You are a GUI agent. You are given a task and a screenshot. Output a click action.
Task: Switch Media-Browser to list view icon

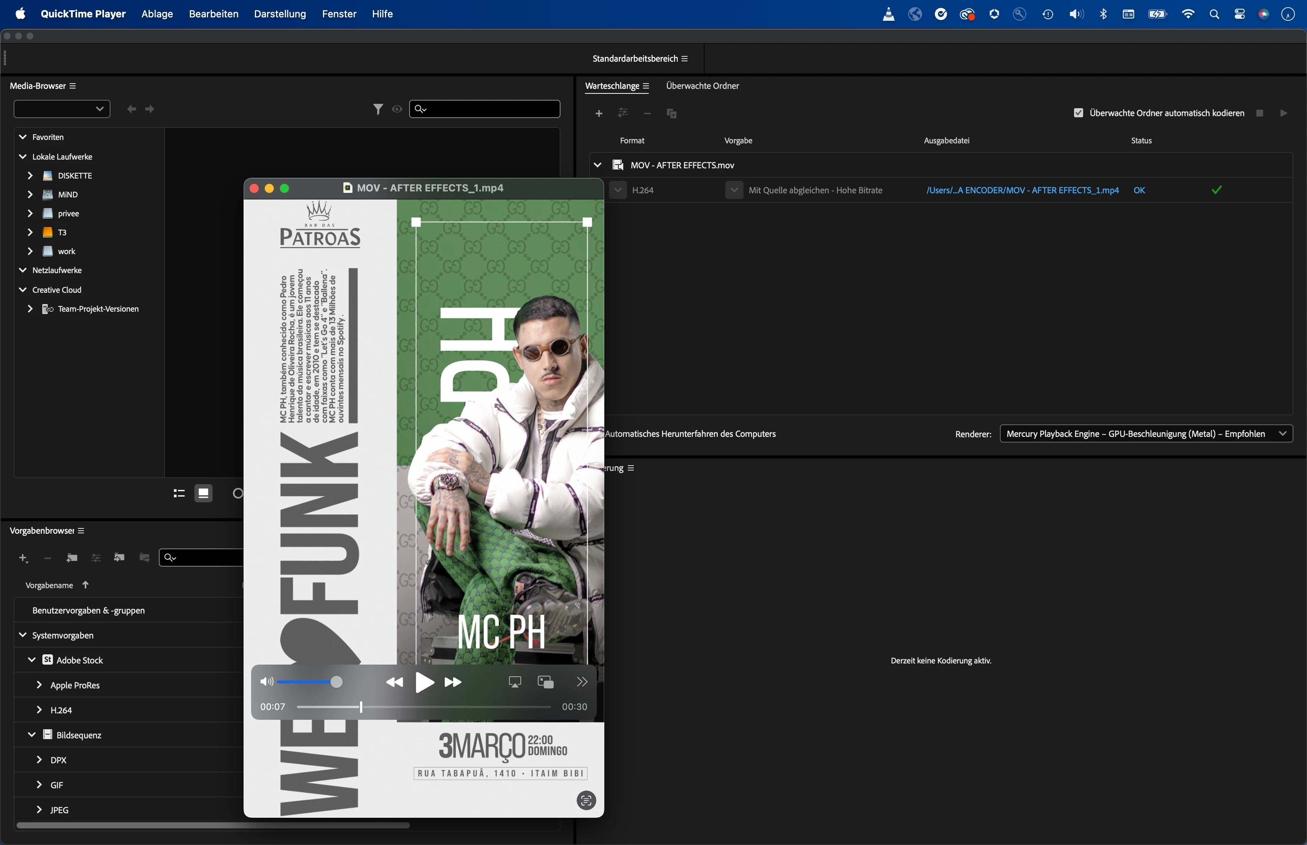coord(179,493)
